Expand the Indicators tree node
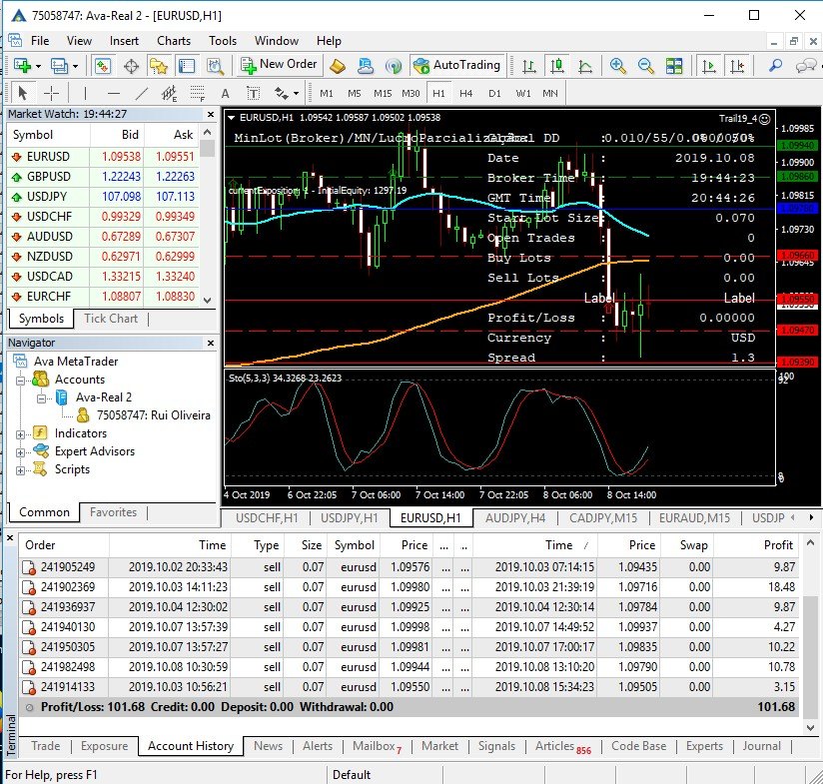 click(20, 434)
